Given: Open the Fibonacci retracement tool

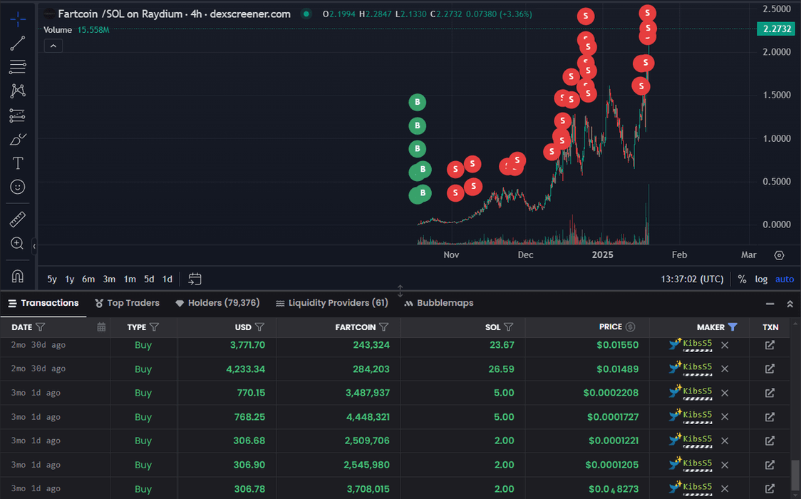Looking at the screenshot, I should (17, 67).
